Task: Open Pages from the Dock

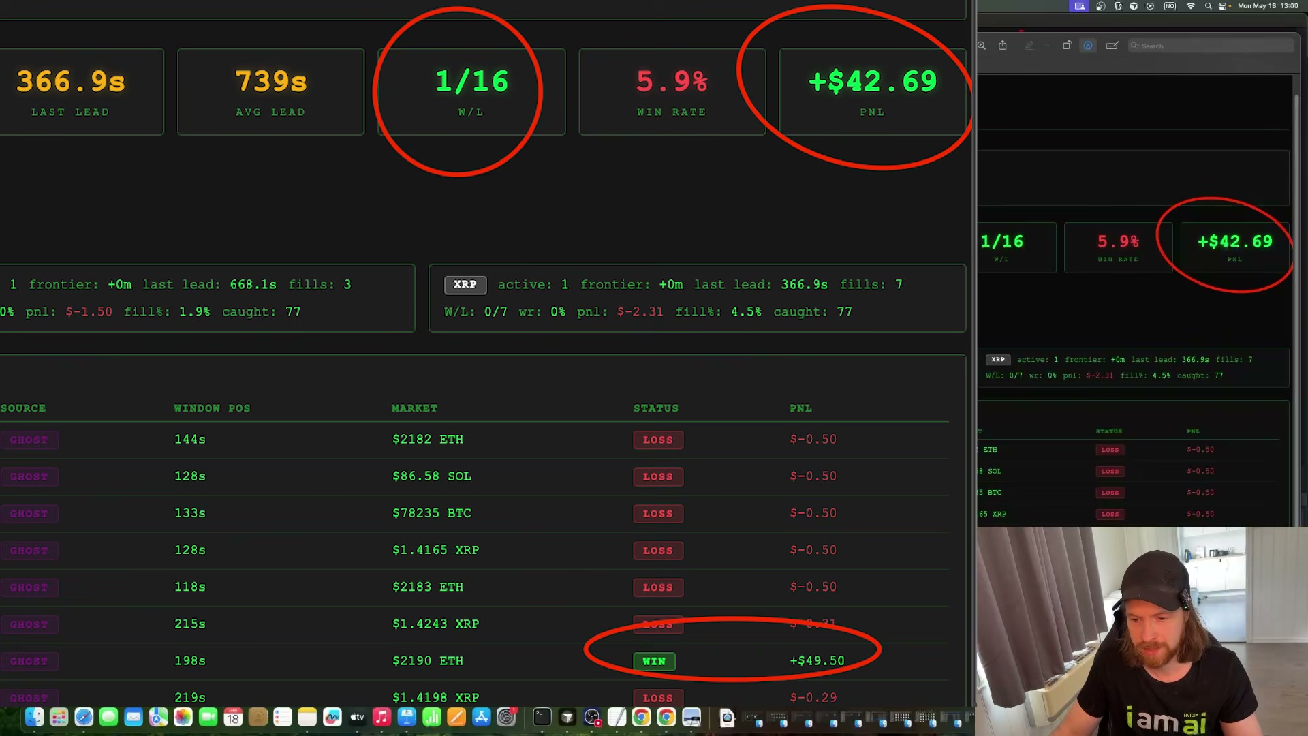Action: pyautogui.click(x=456, y=717)
